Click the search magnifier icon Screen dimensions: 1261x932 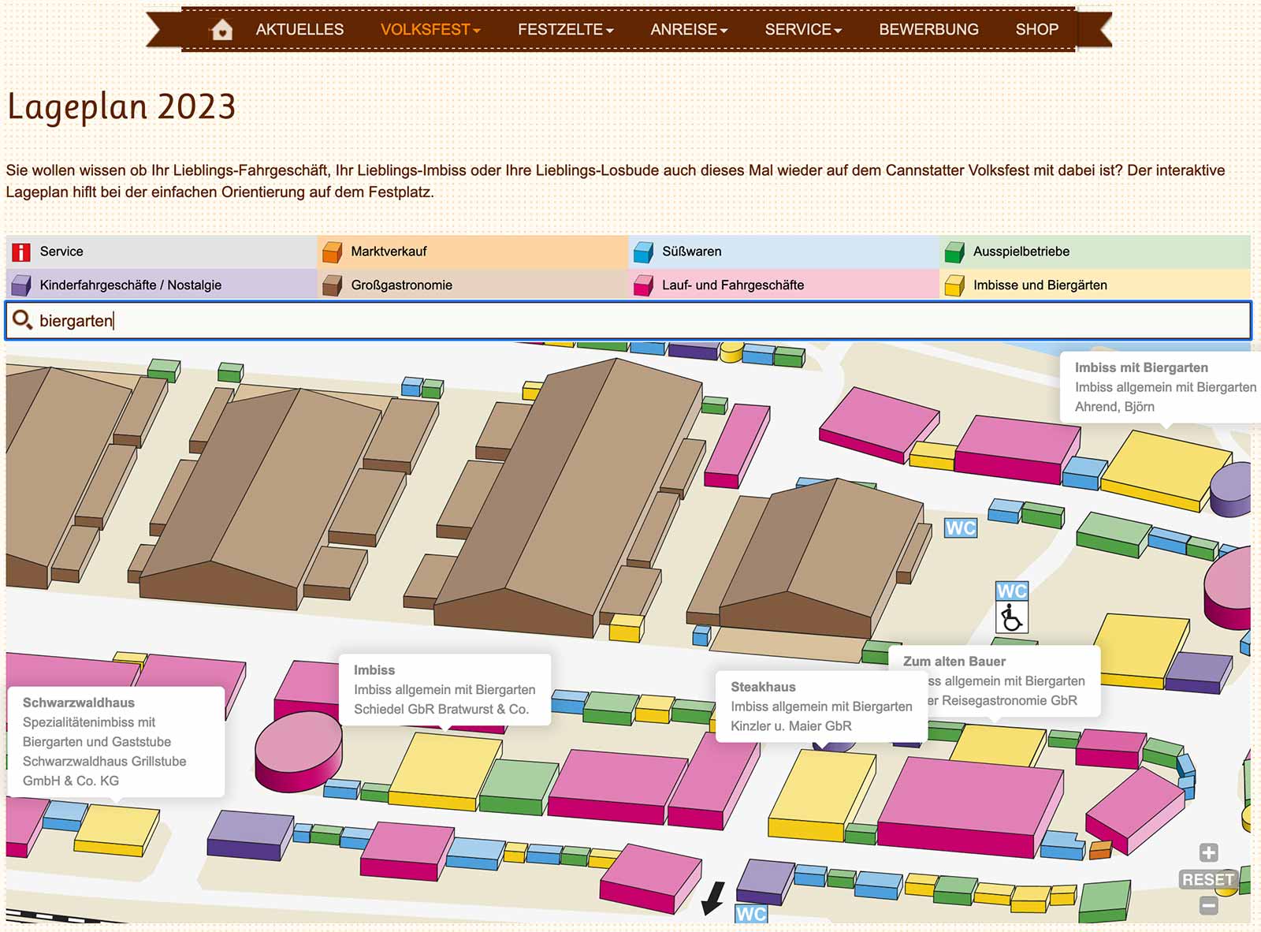pyautogui.click(x=22, y=320)
